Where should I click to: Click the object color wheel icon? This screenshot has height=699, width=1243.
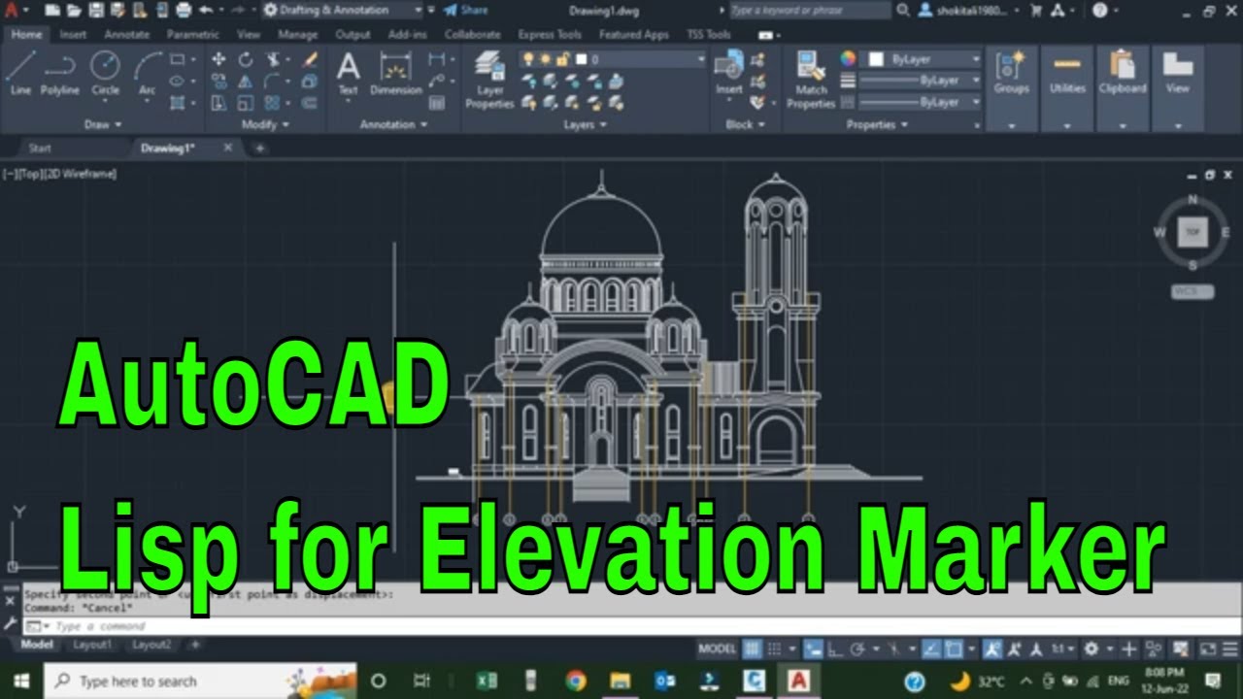coord(849,59)
